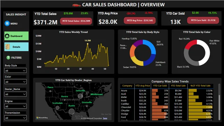Click the company table vertical scrollbar
This screenshot has height=126, width=224.
pos(219,102)
